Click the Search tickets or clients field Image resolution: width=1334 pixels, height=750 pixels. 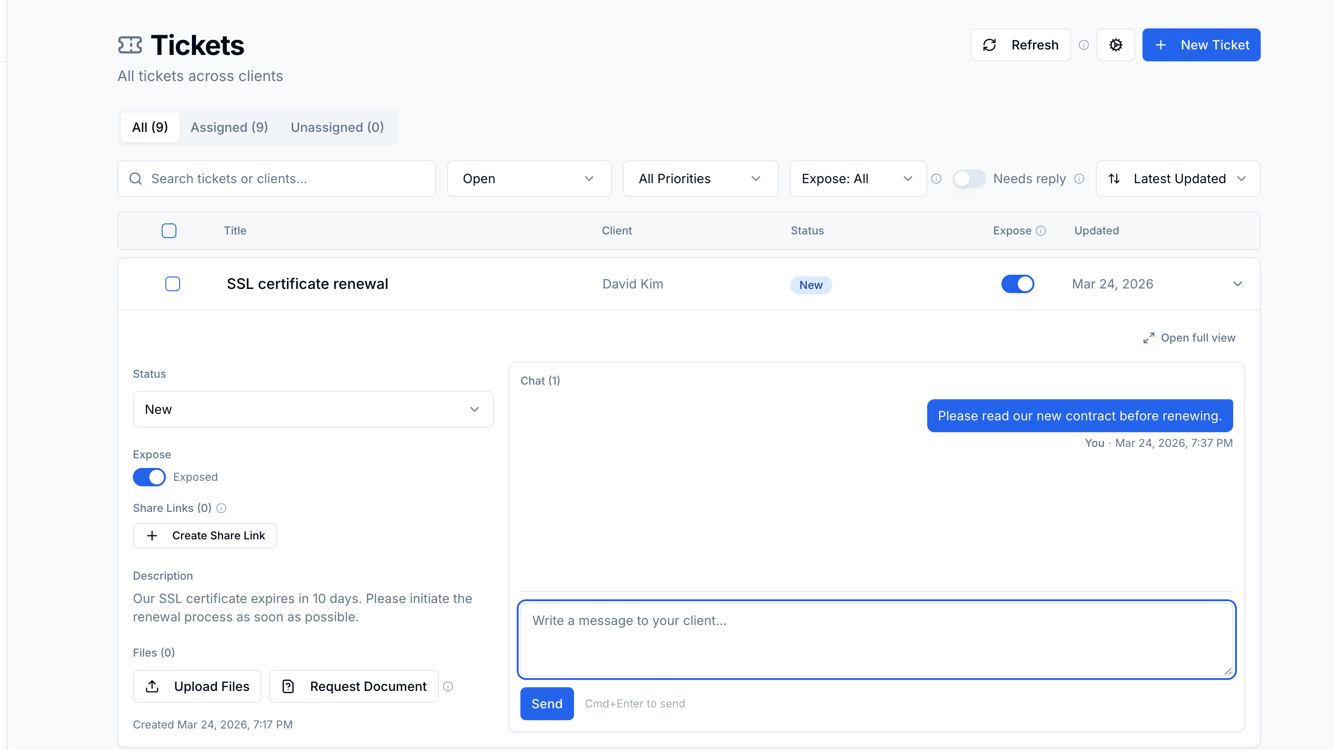tap(276, 179)
